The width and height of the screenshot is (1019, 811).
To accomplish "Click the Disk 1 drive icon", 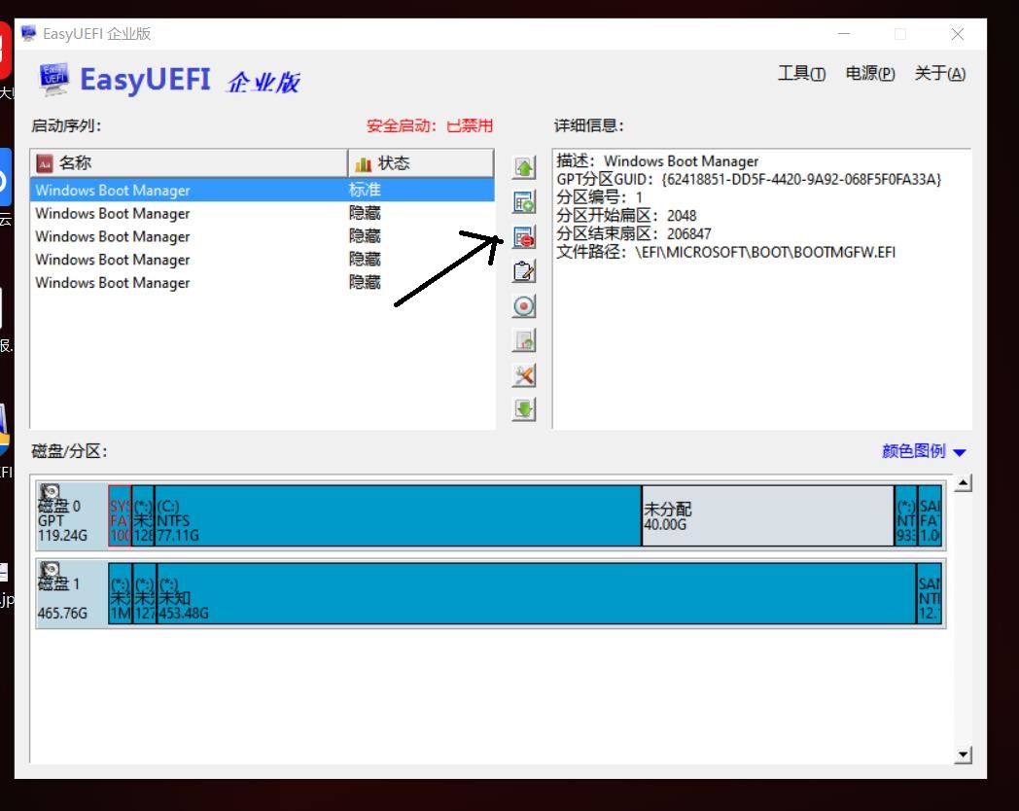I will point(50,570).
